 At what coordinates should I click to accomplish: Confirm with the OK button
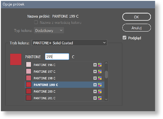click(137, 17)
